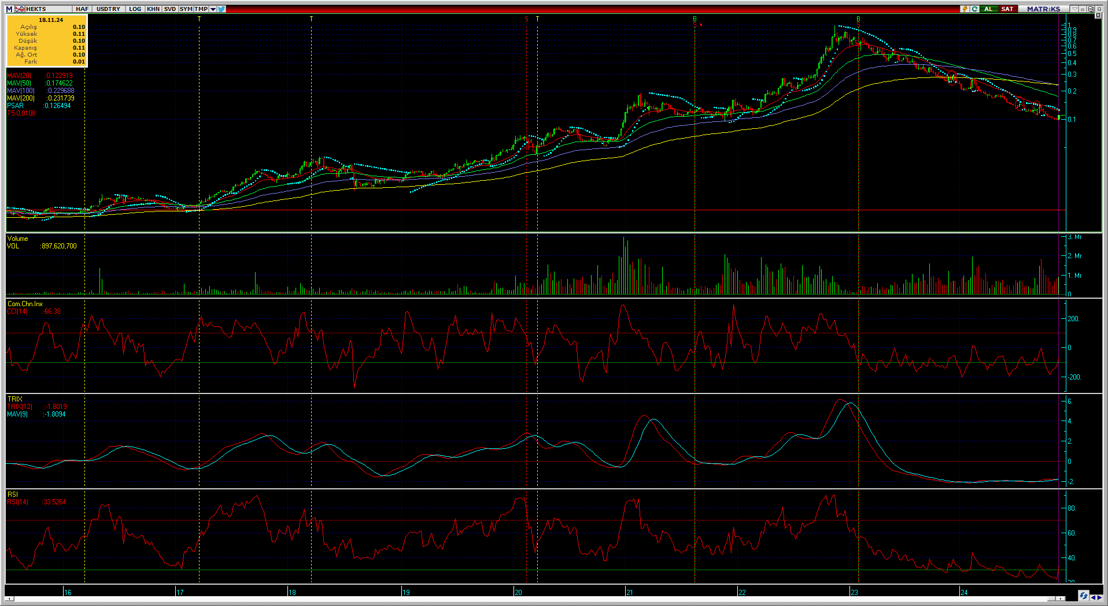Click the KHN toolbar button
Viewport: 1108px width, 606px height.
point(153,9)
